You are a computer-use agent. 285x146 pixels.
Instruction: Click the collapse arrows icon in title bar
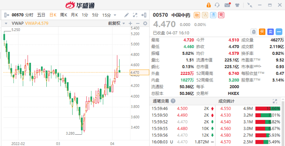tap(250, 5)
